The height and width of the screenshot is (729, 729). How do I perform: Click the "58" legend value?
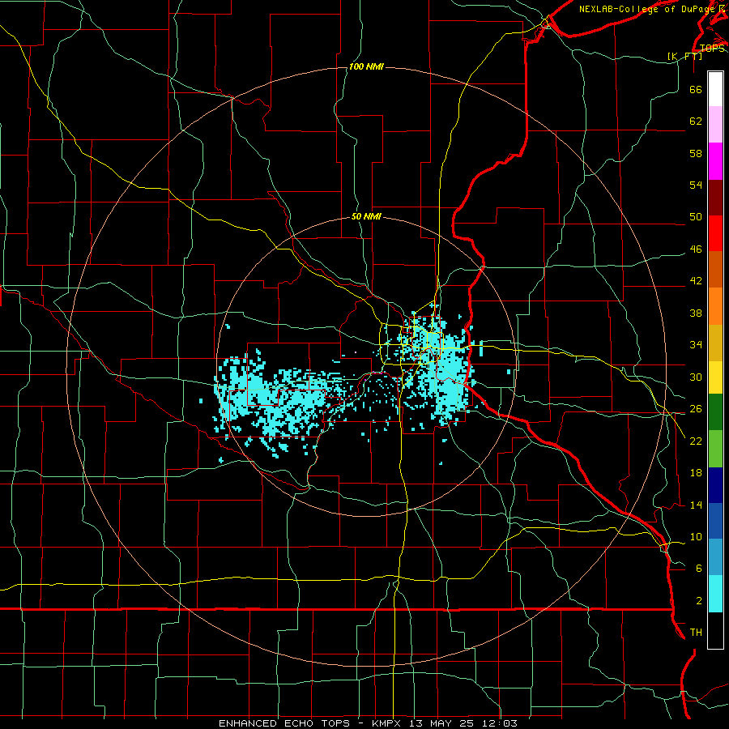pos(696,153)
